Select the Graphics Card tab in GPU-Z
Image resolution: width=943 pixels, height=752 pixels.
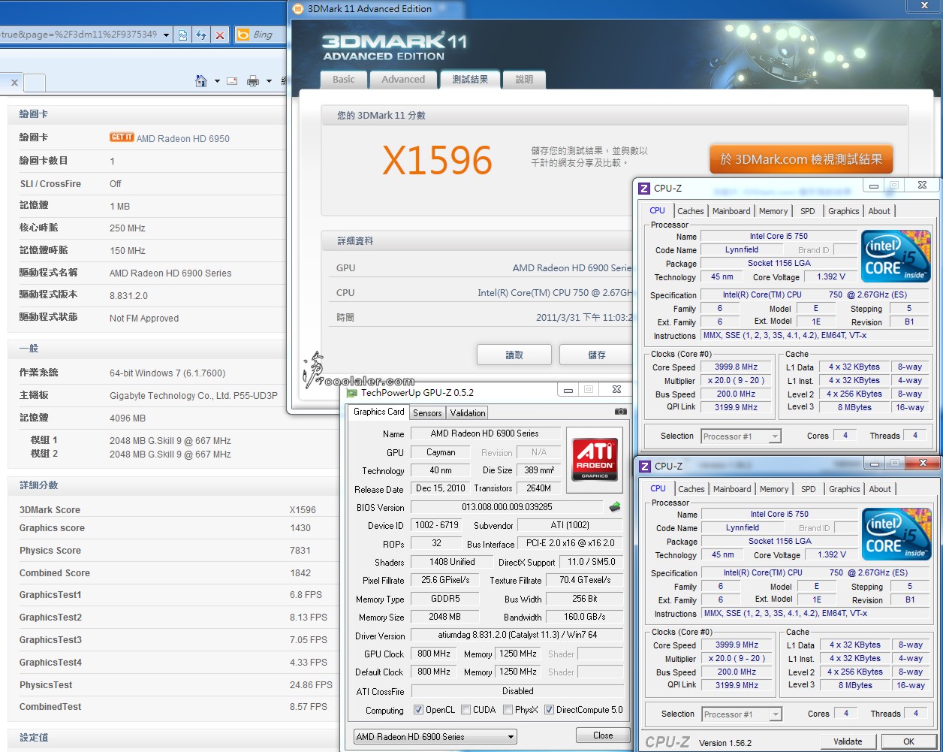(x=379, y=412)
